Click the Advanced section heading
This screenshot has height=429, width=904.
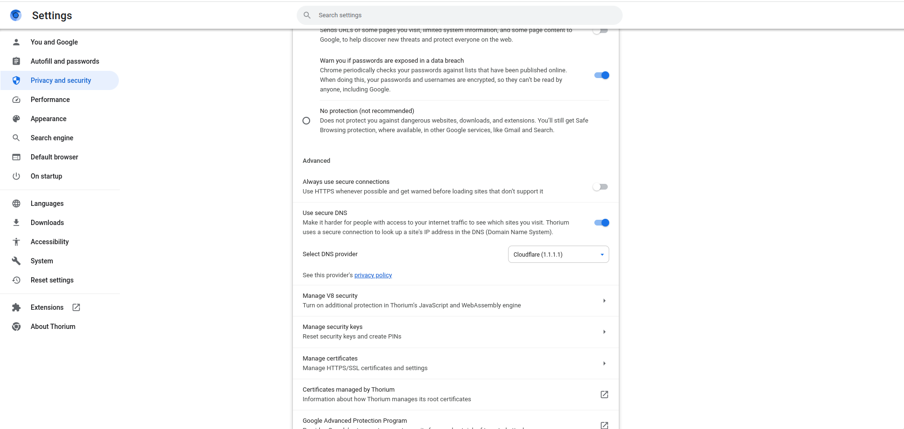point(316,161)
